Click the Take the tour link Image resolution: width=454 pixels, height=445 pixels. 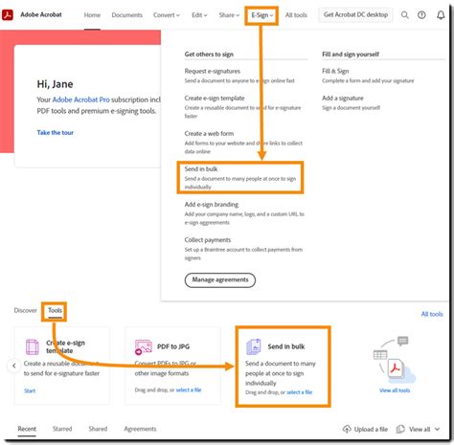click(55, 133)
